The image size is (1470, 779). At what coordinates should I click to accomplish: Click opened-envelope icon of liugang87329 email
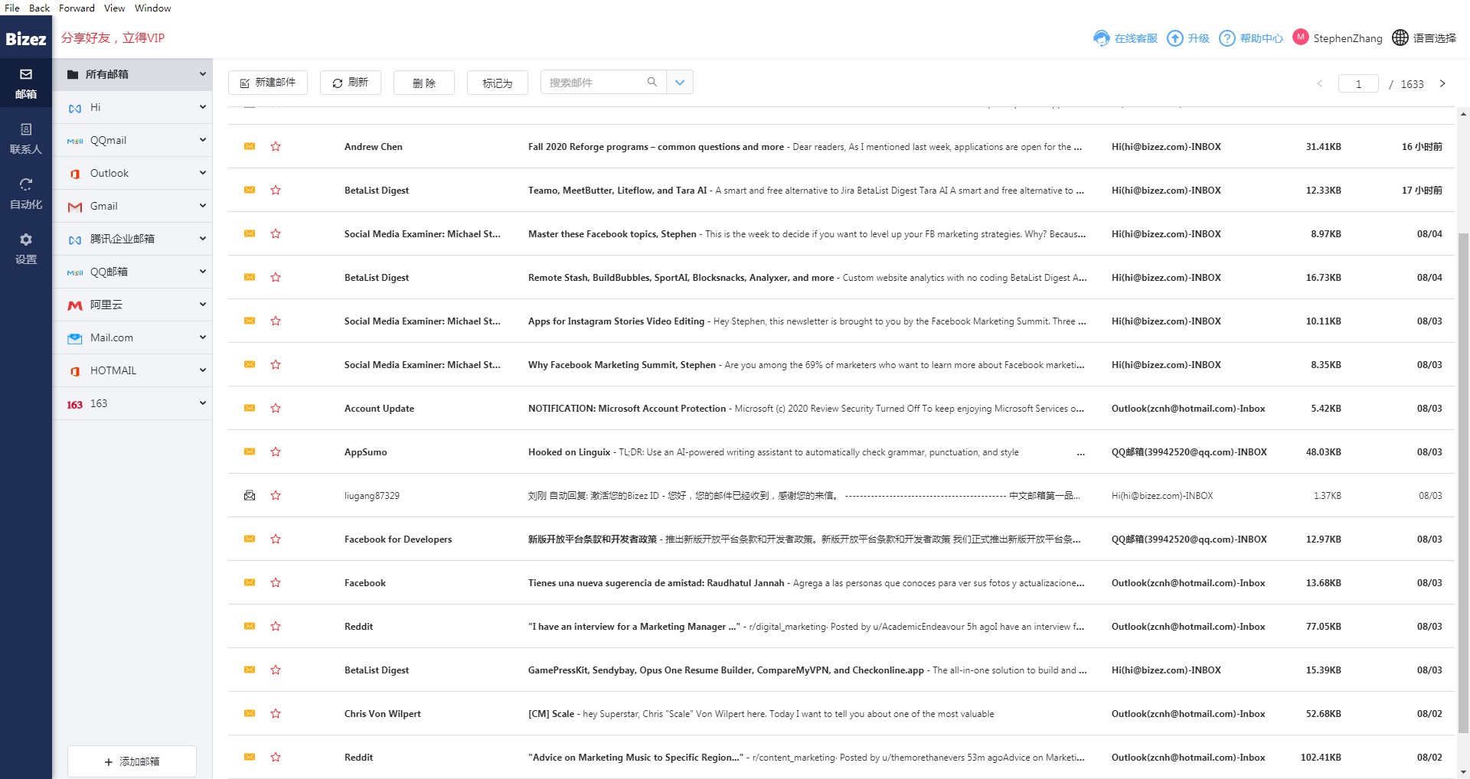250,495
